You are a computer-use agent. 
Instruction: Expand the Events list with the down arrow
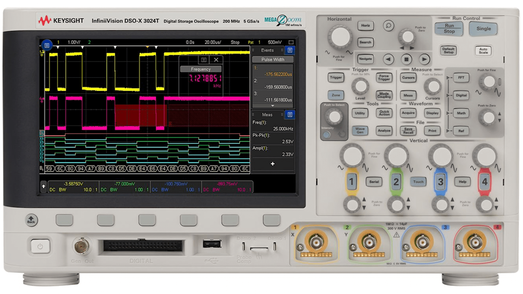(x=272, y=105)
